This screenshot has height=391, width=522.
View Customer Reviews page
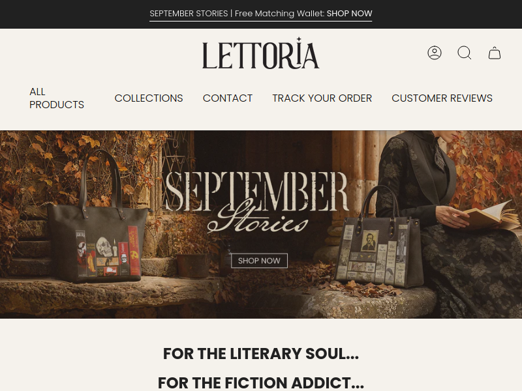coord(442,98)
